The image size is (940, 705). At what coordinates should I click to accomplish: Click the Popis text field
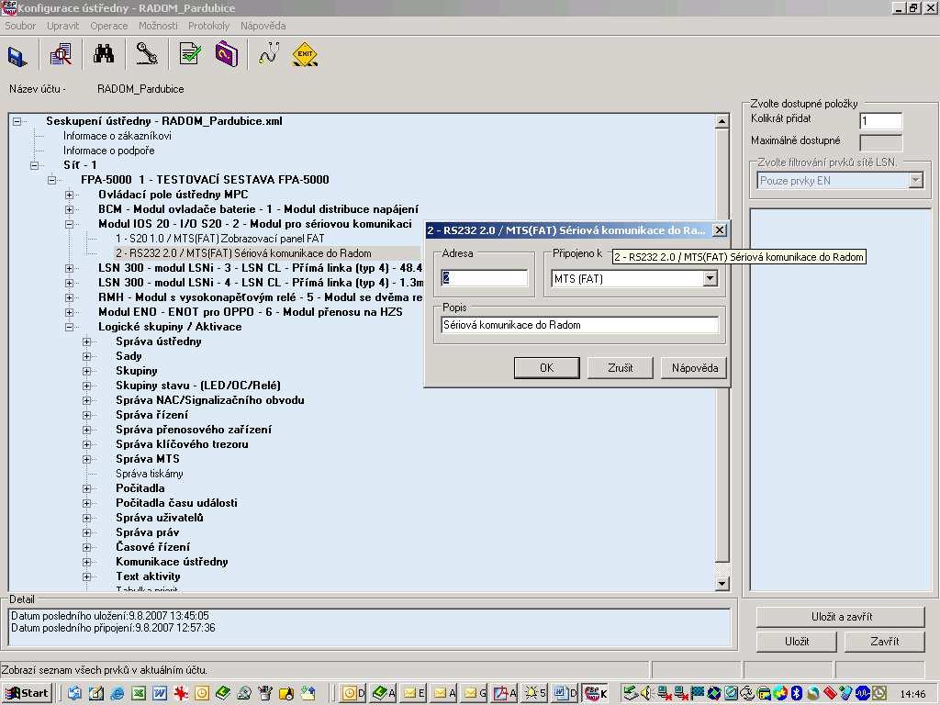point(580,325)
